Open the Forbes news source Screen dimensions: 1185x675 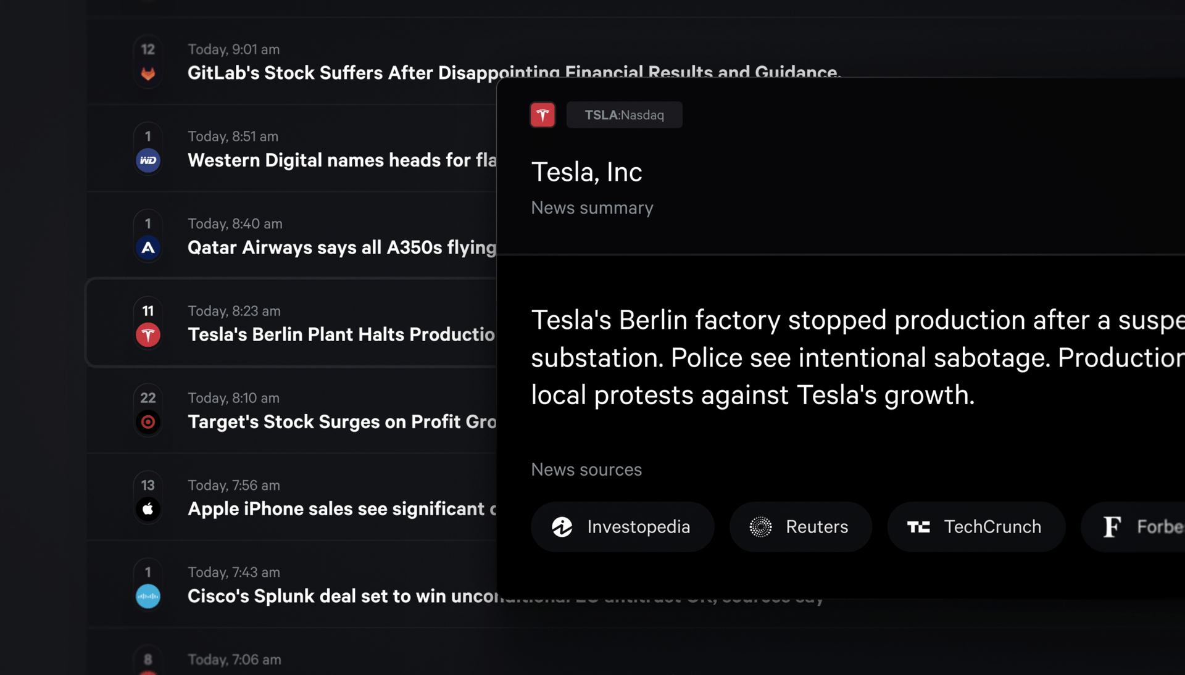1142,527
